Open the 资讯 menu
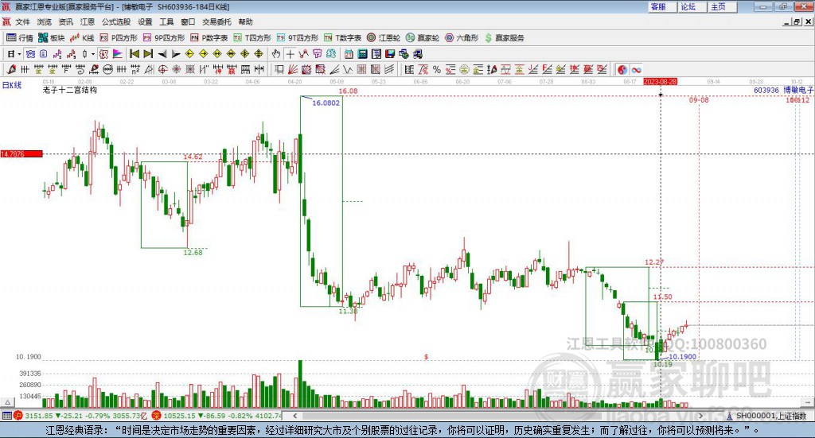 coord(65,21)
